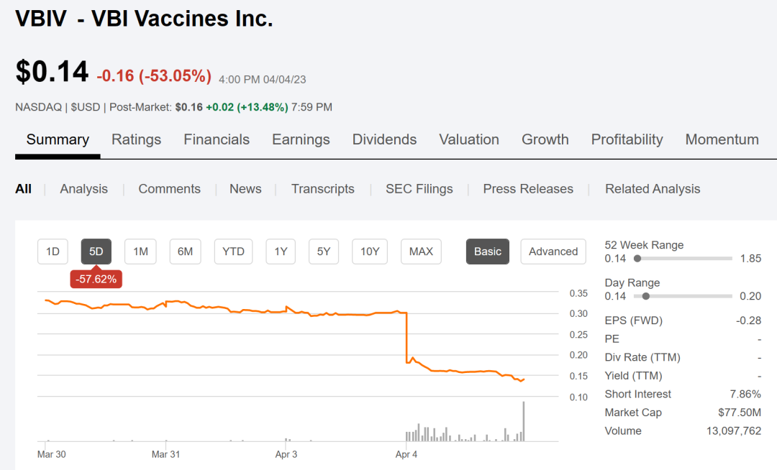Open the Financials tab

[217, 139]
